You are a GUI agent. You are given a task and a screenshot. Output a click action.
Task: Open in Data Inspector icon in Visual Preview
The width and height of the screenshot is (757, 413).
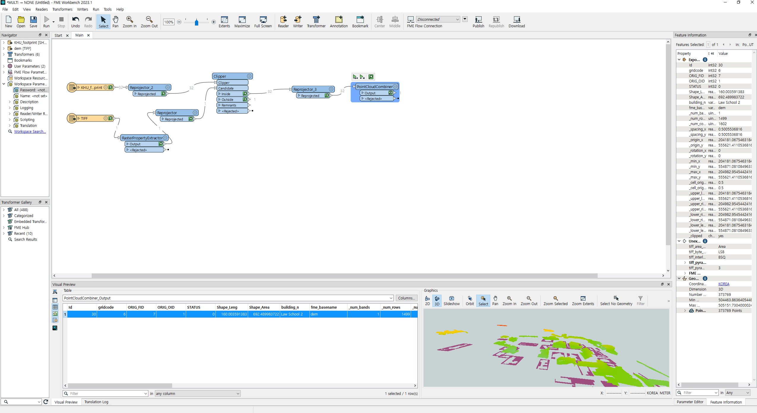pos(55,328)
